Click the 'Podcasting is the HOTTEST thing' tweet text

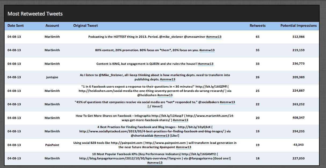click(155, 37)
